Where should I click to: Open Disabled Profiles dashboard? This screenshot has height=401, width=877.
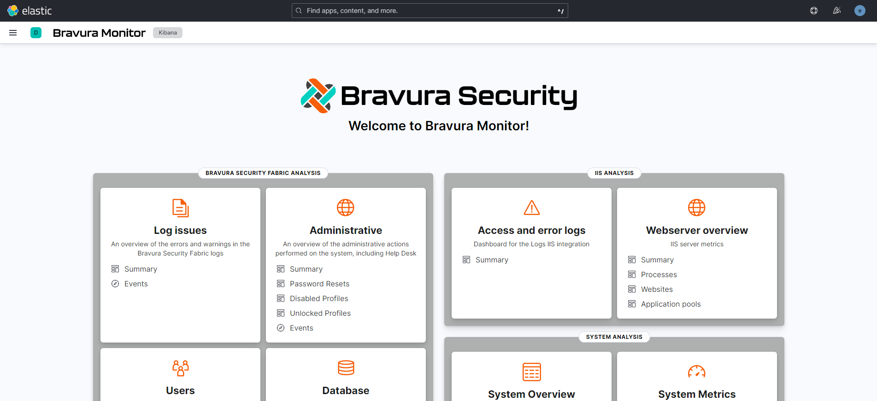coord(319,298)
